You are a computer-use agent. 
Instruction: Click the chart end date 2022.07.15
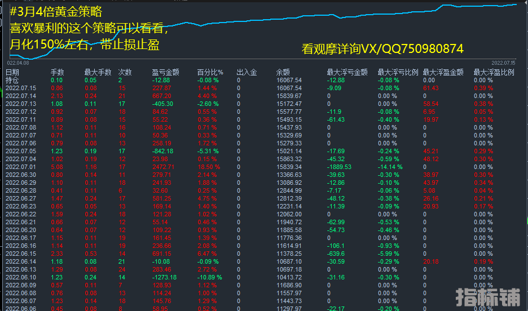pos(503,63)
